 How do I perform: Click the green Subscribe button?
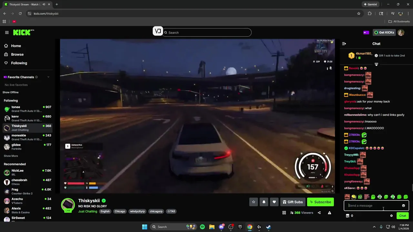point(320,202)
